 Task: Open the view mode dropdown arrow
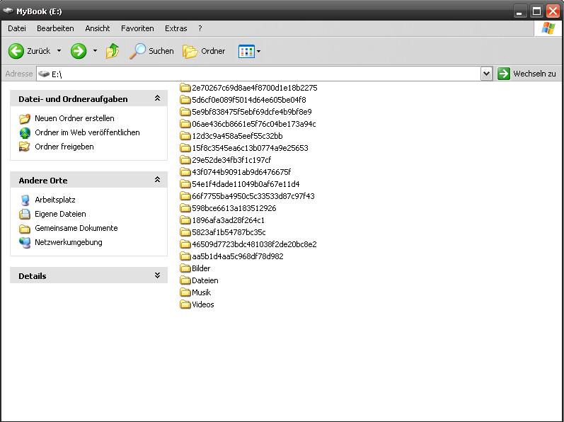[x=258, y=52]
